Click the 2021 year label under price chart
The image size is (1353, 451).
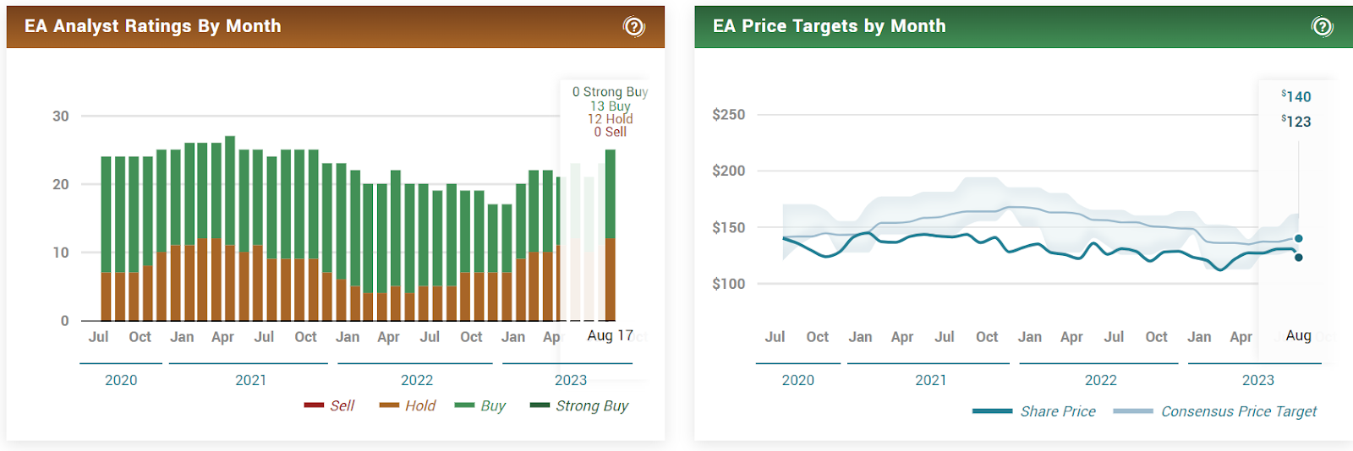(931, 380)
